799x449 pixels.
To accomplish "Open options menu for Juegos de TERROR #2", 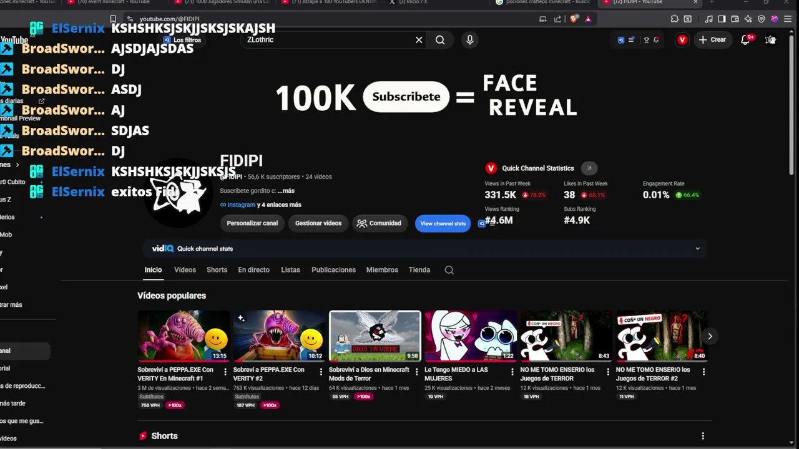I will (703, 372).
